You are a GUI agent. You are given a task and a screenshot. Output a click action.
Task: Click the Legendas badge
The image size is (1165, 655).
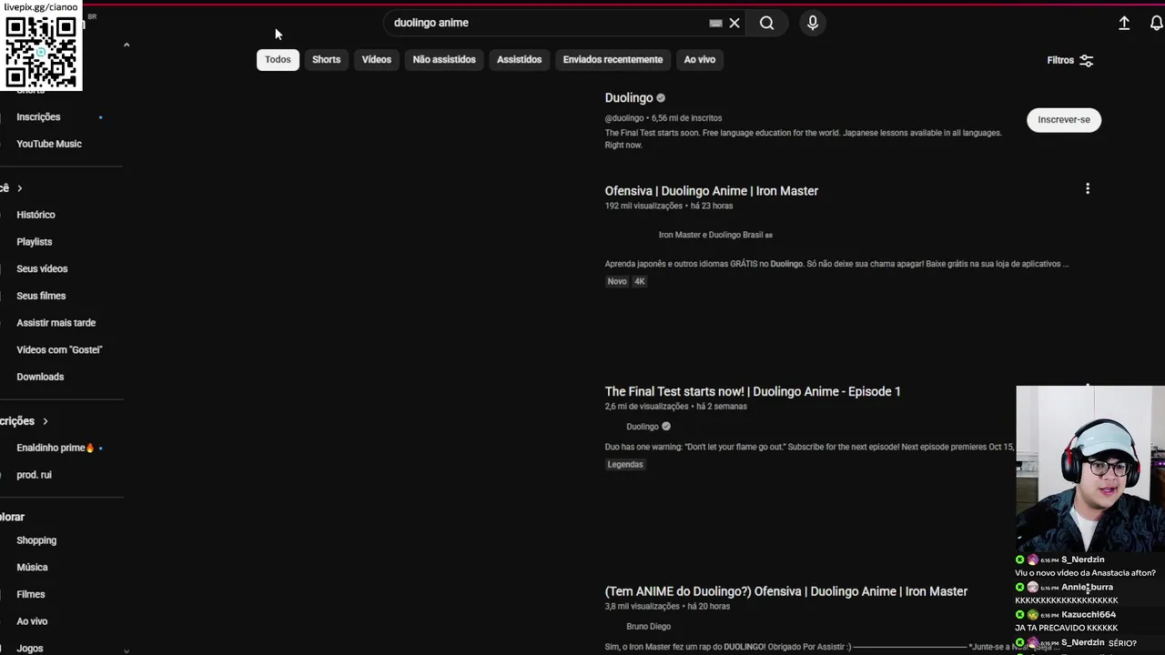(625, 464)
